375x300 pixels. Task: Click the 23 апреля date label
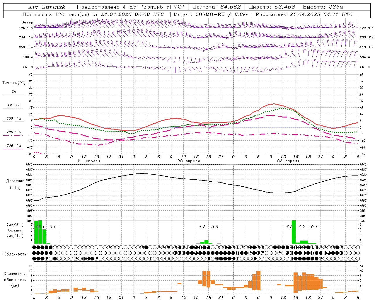288,161
